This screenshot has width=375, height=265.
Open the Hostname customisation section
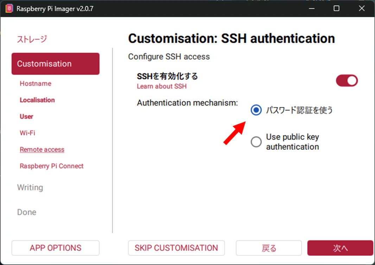pyautogui.click(x=36, y=83)
